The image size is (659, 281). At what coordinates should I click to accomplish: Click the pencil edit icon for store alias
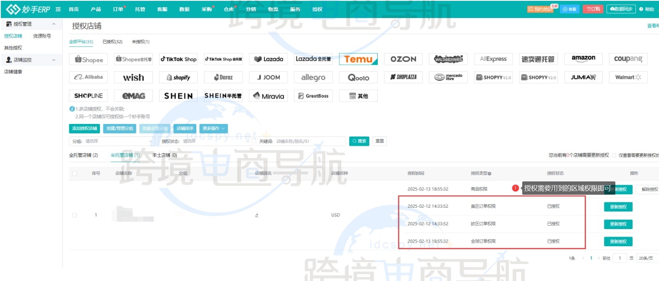[257, 215]
